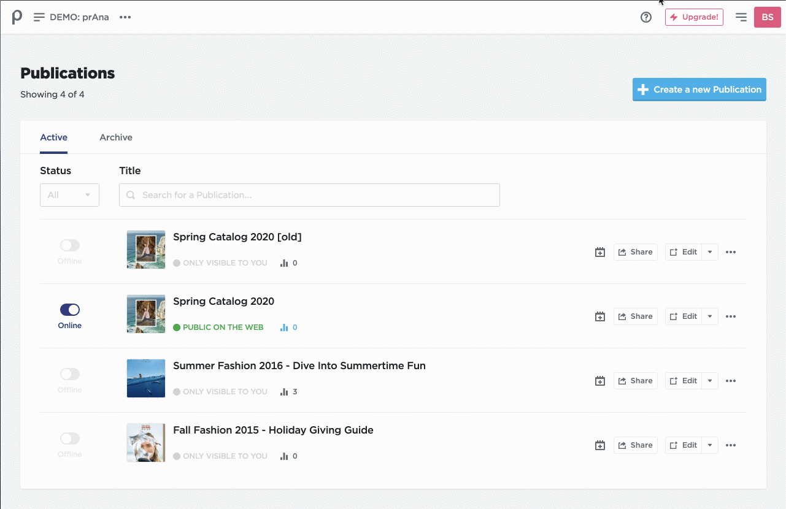Open the top-right list menu icon
This screenshot has width=786, height=509.
tap(741, 17)
